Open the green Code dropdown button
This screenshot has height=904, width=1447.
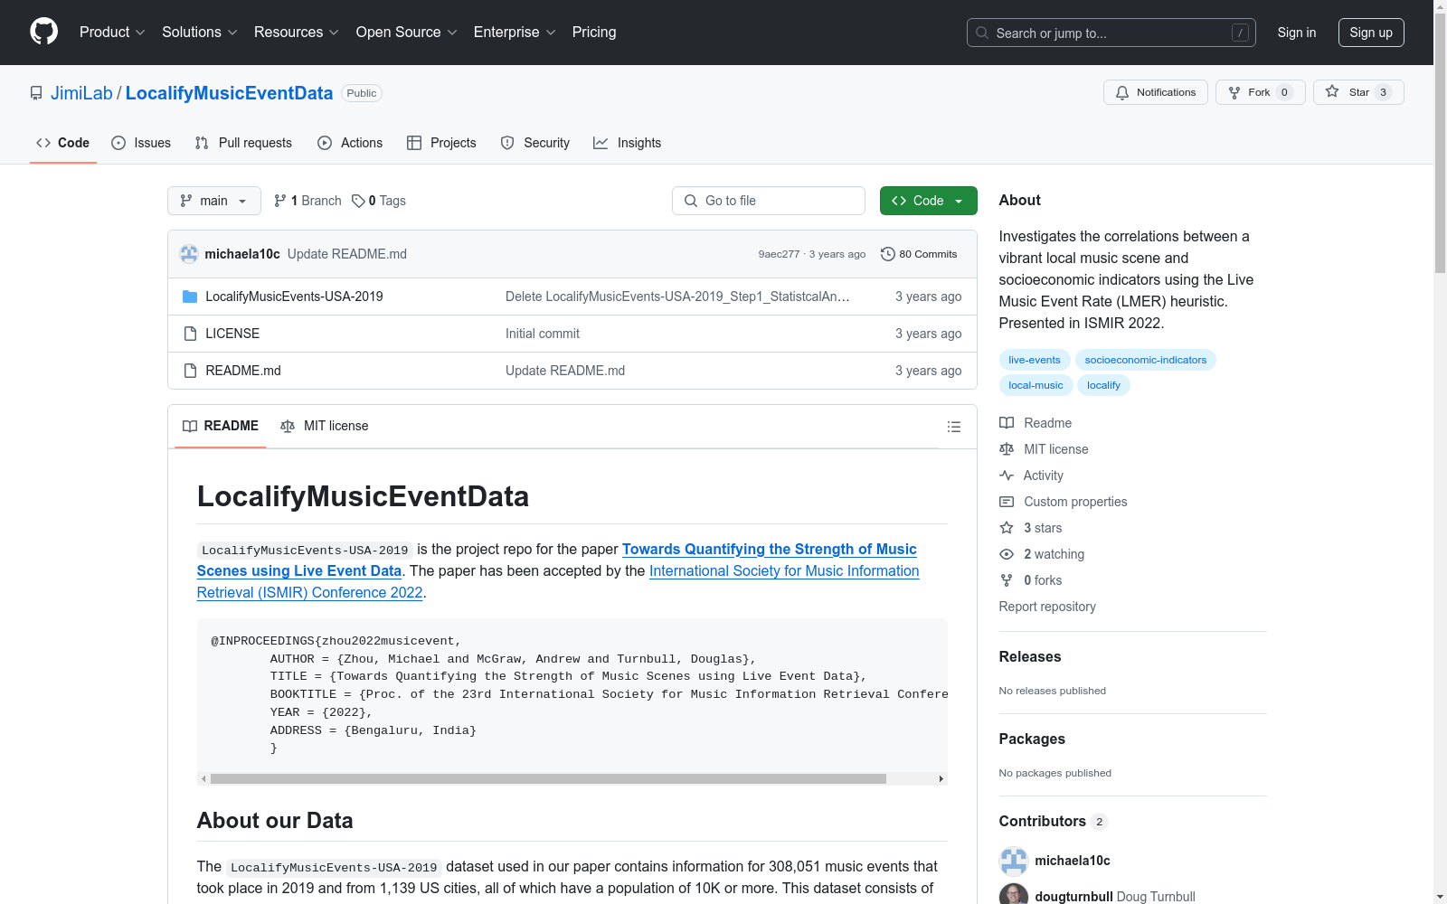coord(929,201)
